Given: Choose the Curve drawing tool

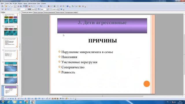Looking at the screenshot, I should [x=18, y=99].
